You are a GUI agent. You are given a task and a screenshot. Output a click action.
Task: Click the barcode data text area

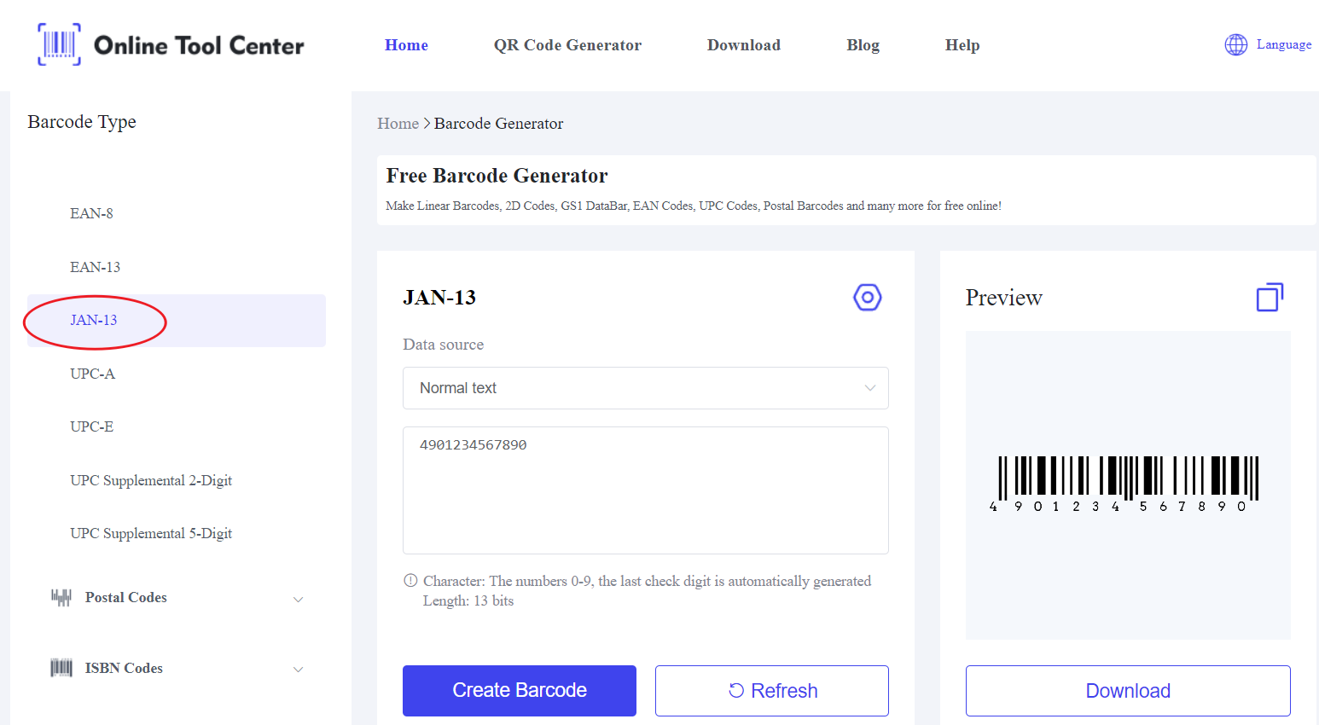click(645, 490)
